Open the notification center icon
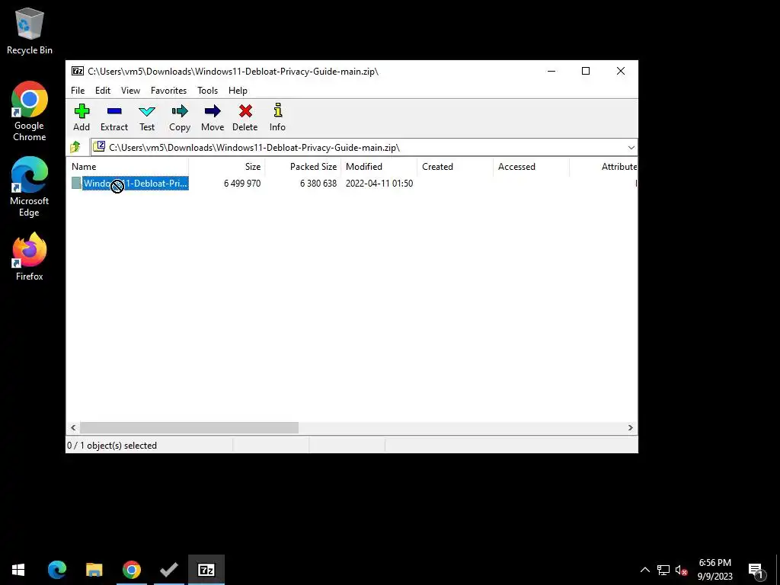Viewport: 780px width, 585px height. pyautogui.click(x=756, y=570)
